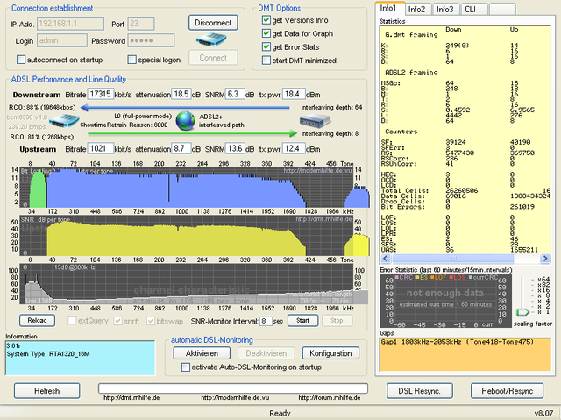Toggle the snrft checkbox

click(117, 321)
